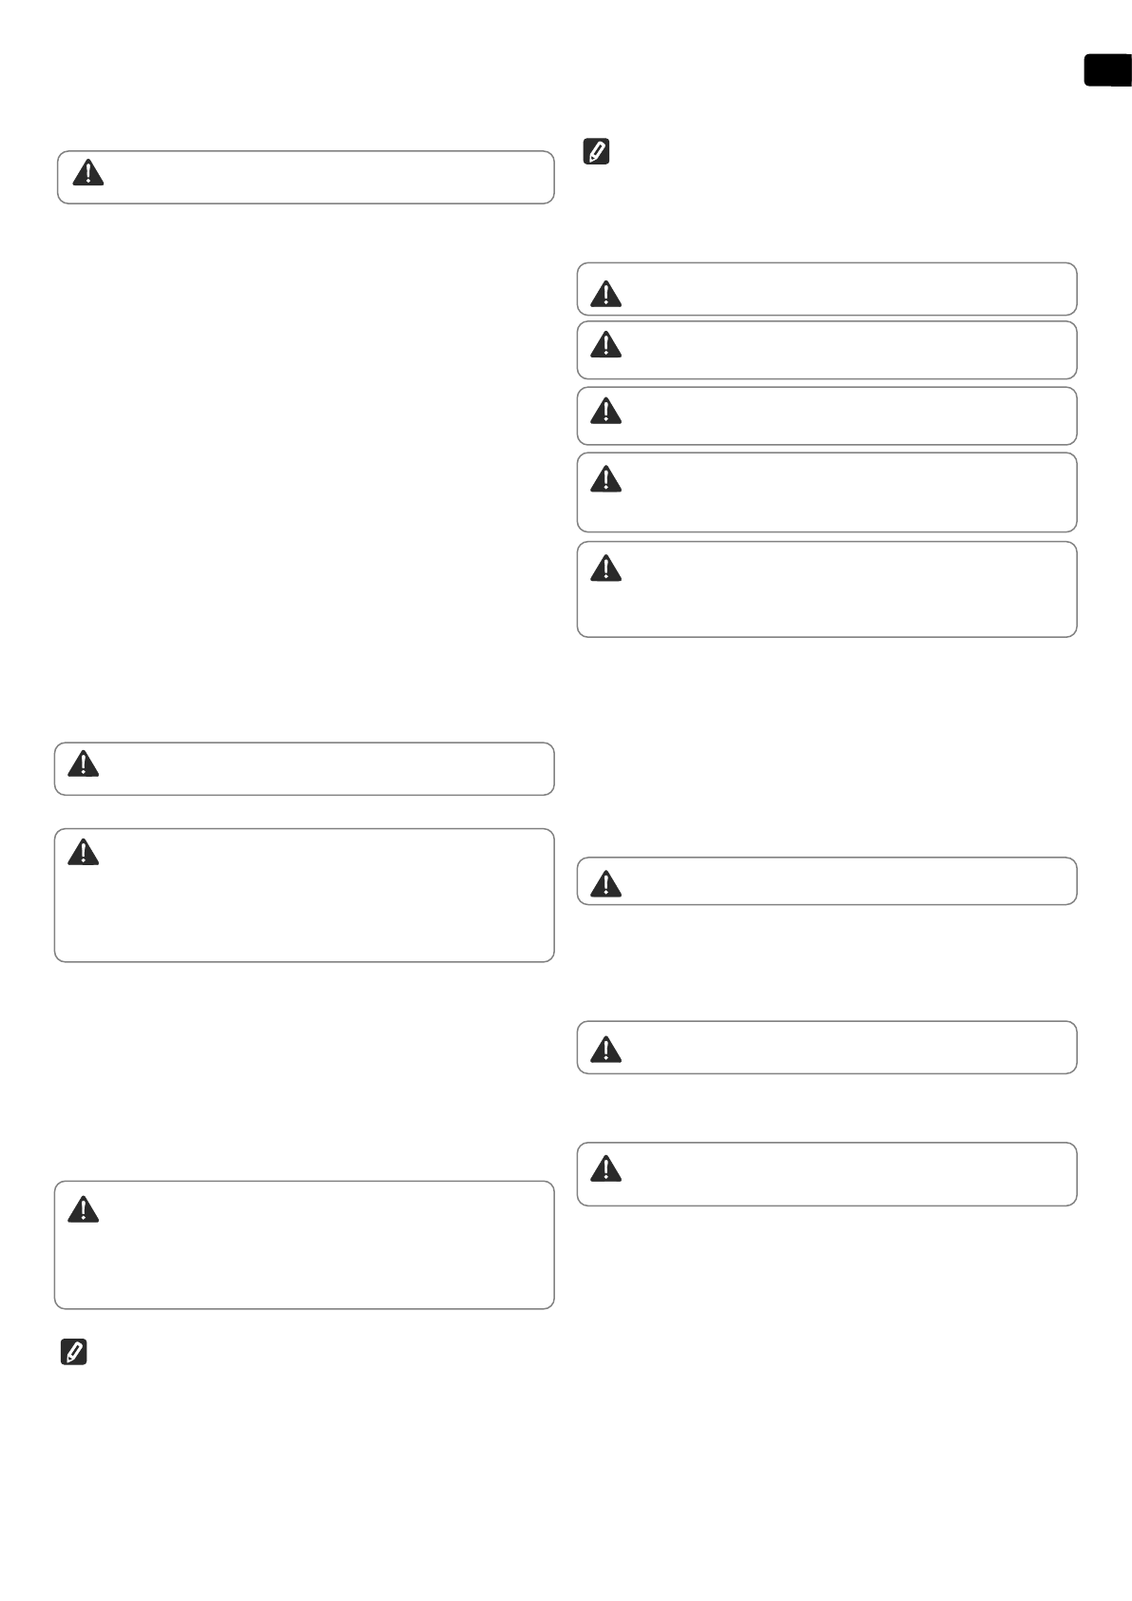The height and width of the screenshot is (1601, 1132).
Task: Click warning icon in the second-to-last right-column caution box
Action: pyautogui.click(x=605, y=1050)
